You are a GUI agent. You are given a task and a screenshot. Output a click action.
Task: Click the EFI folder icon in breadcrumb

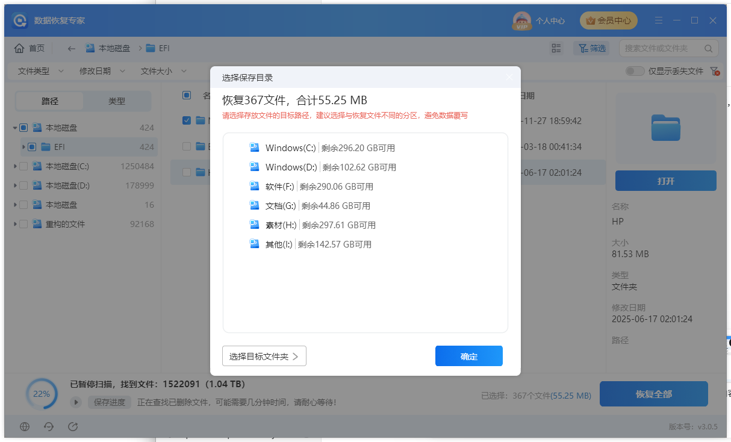tap(151, 48)
